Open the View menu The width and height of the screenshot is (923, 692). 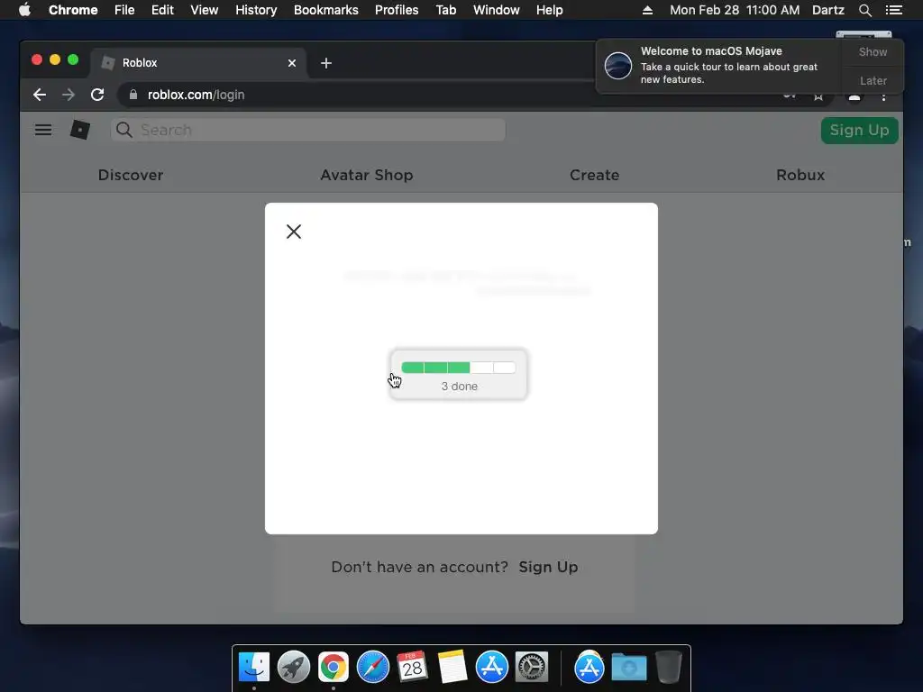[x=205, y=10]
